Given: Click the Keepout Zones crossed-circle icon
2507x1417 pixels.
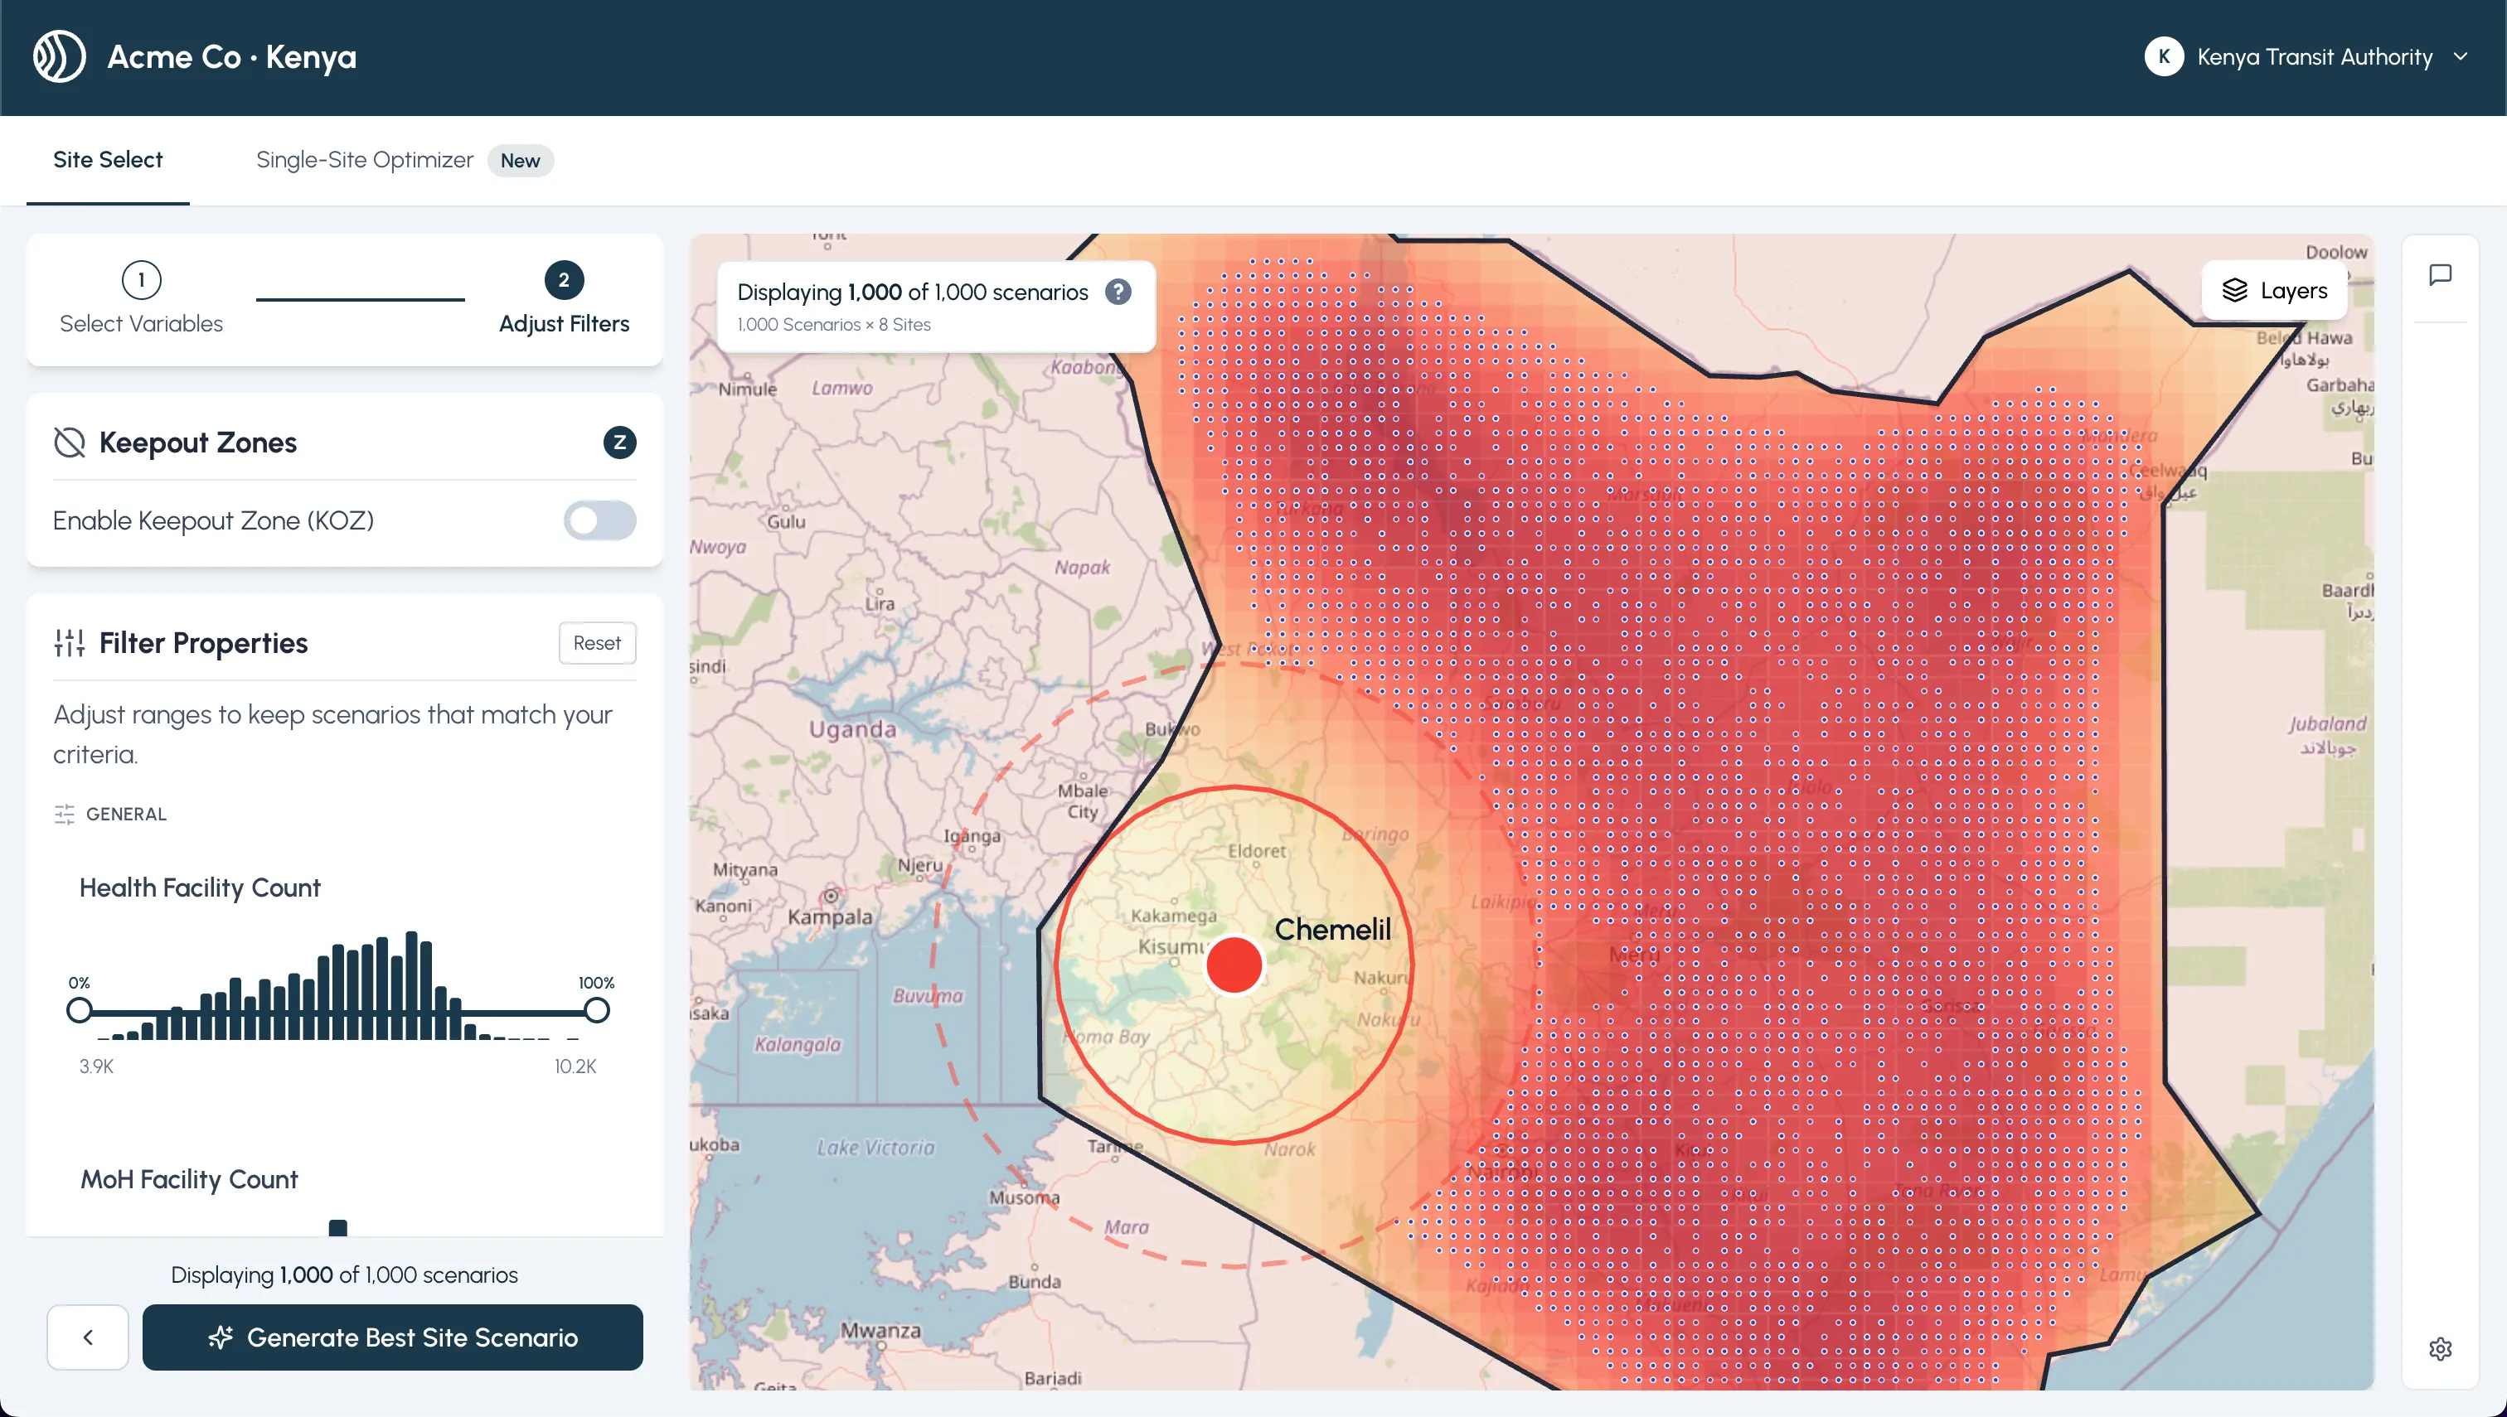Looking at the screenshot, I should tap(69, 443).
